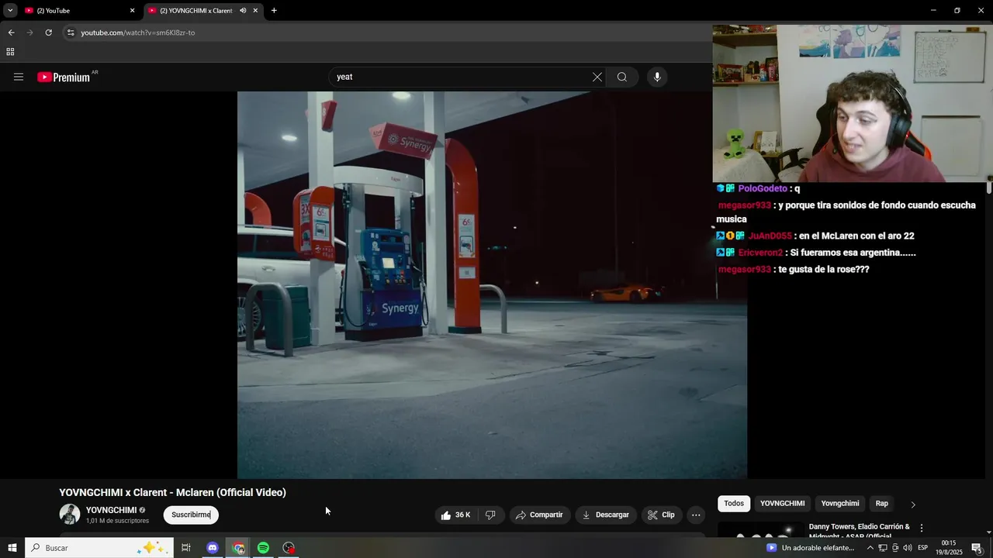
Task: Open the OBS taskbar icon
Action: (289, 548)
